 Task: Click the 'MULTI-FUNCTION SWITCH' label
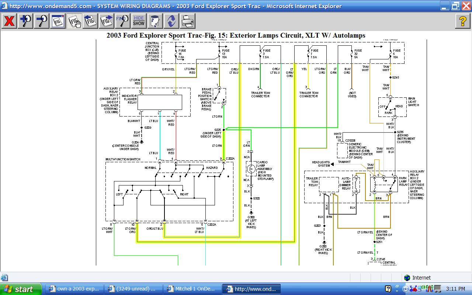click(x=123, y=159)
